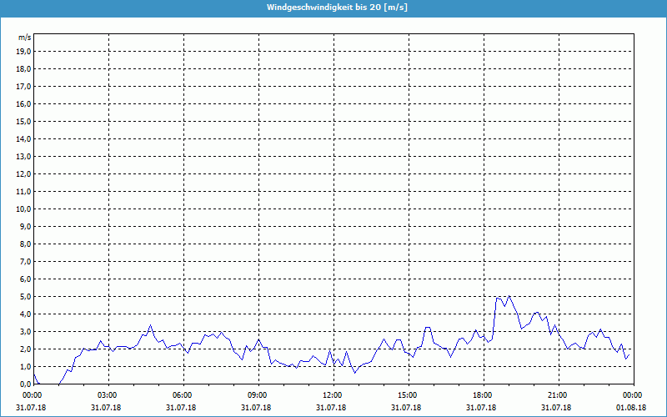Click the 17,0 y-axis label

pyautogui.click(x=23, y=87)
